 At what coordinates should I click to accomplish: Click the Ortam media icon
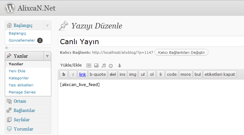click(x=9, y=101)
